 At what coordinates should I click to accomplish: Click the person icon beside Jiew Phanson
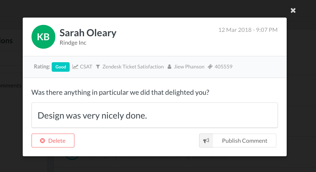point(169,67)
